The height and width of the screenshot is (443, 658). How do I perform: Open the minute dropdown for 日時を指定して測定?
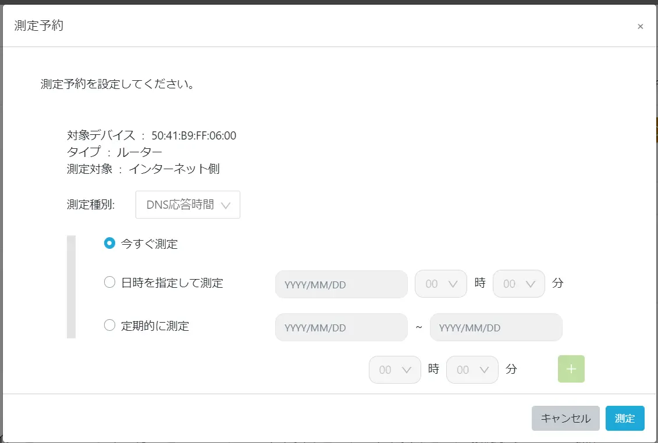519,284
